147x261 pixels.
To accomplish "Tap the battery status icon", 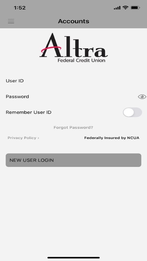I will tap(136, 8).
